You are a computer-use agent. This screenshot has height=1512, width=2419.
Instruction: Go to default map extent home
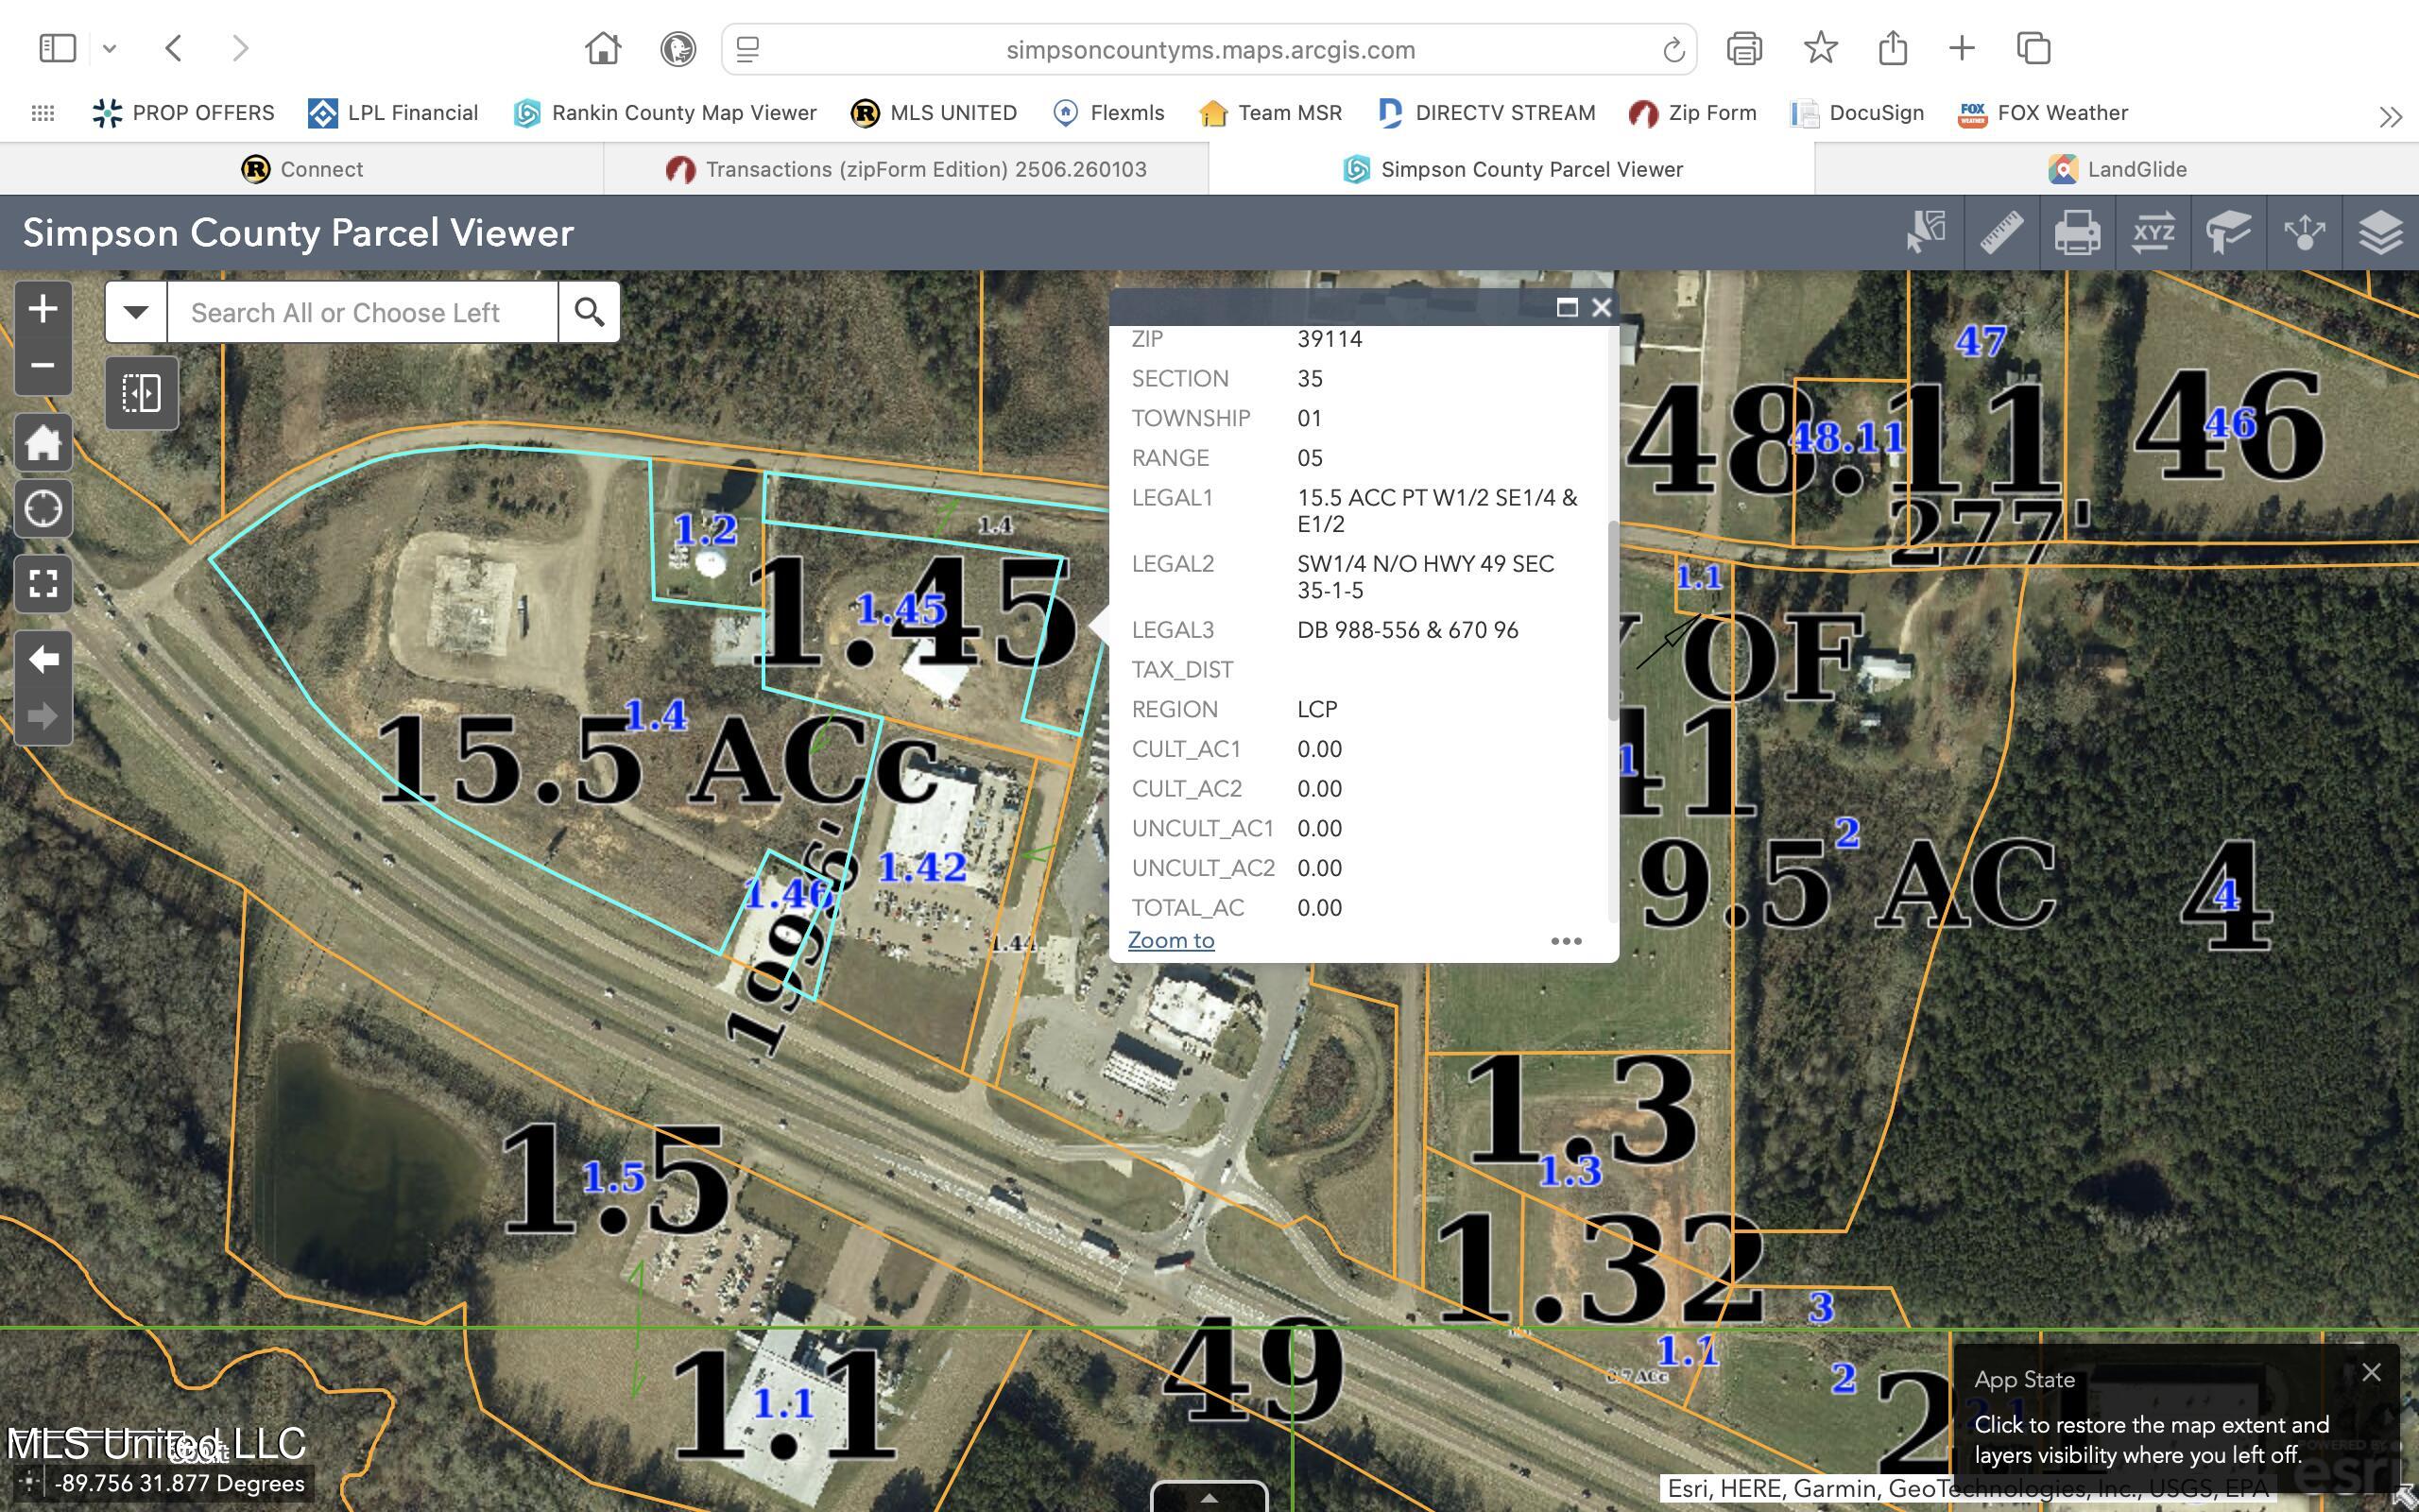point(42,443)
